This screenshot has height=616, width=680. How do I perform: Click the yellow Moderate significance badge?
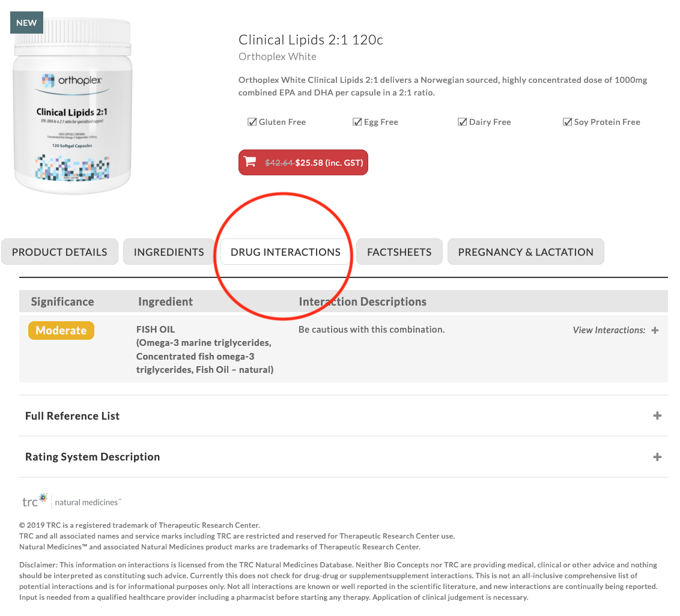coord(61,330)
